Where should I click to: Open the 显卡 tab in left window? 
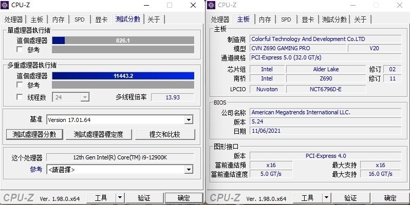point(101,19)
